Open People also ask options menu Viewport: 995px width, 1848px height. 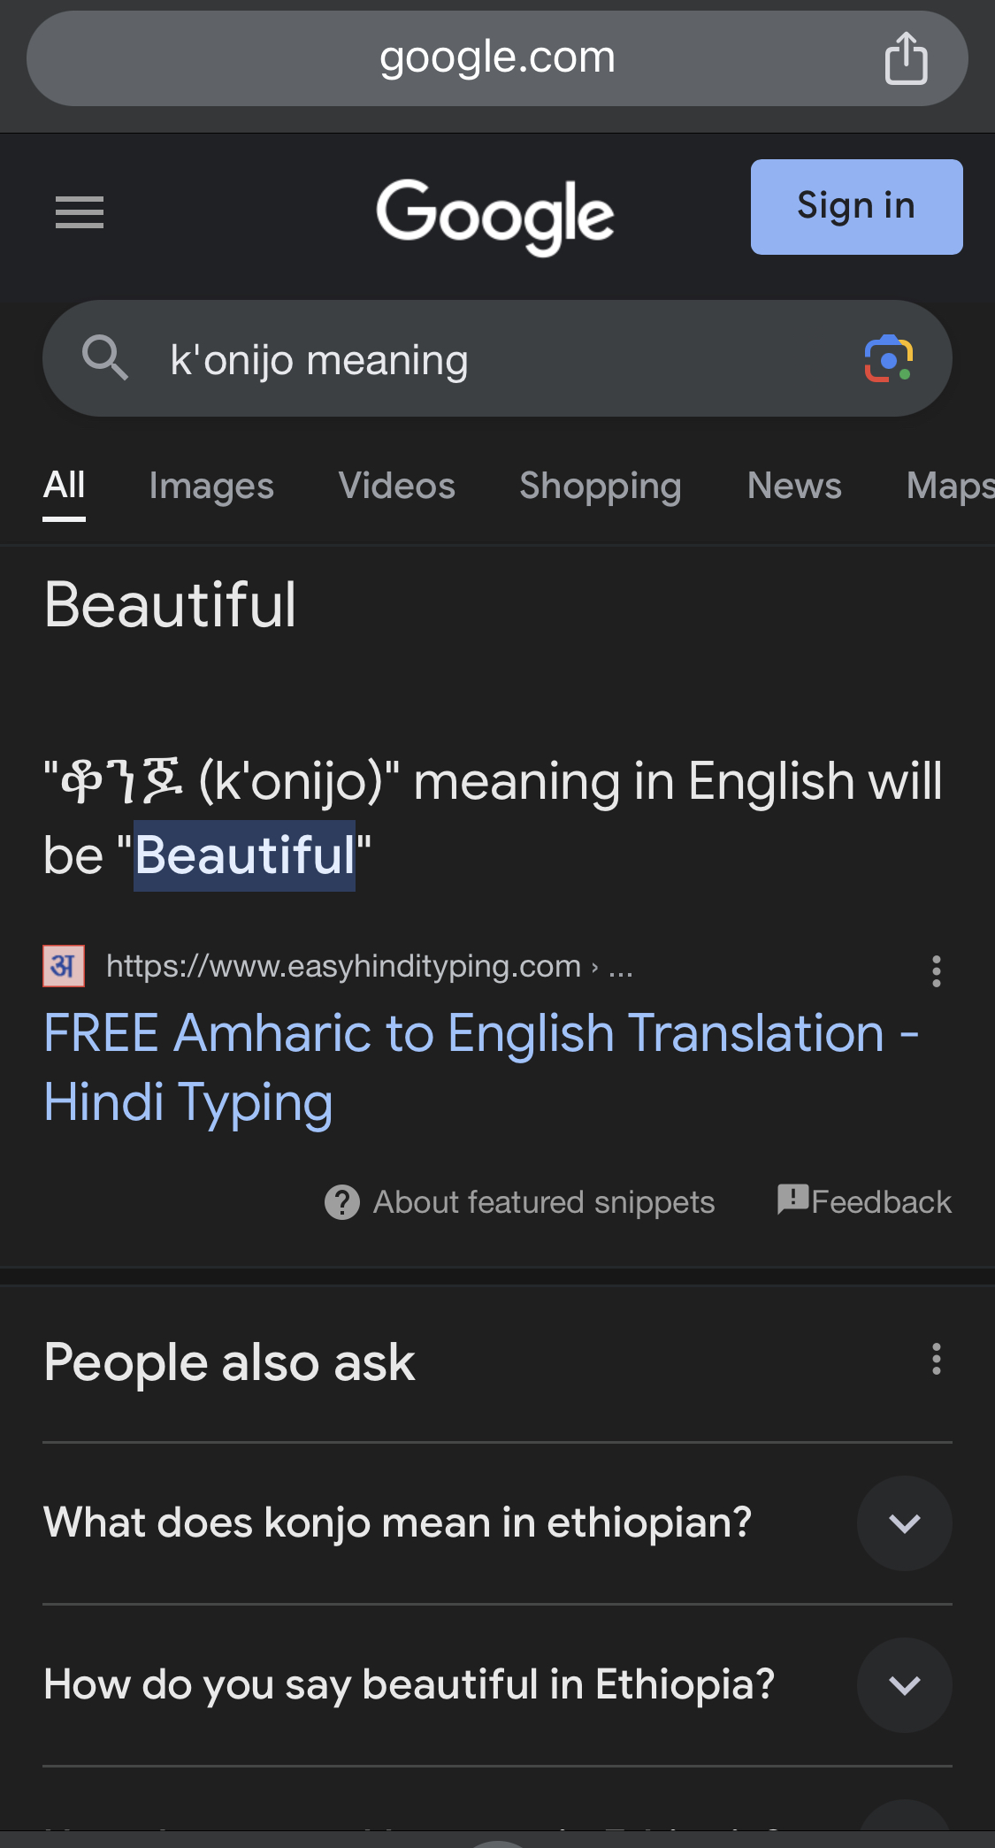[936, 1359]
